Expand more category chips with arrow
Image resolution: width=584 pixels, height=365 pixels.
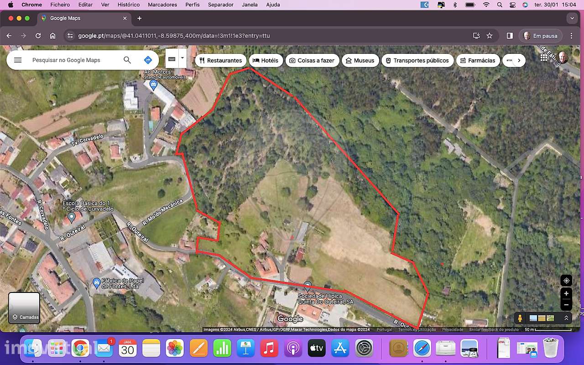pyautogui.click(x=519, y=60)
